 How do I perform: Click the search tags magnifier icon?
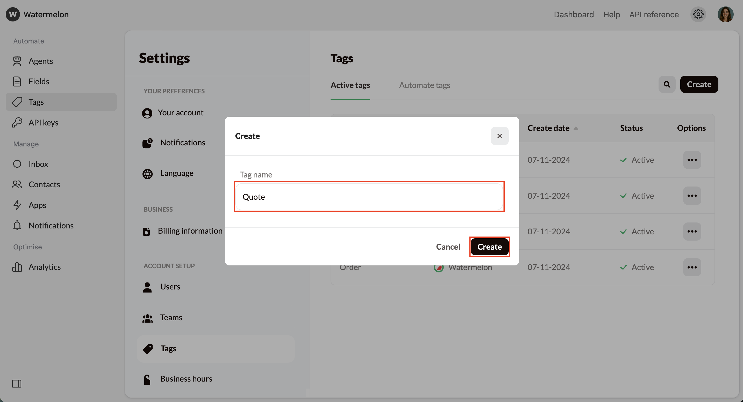point(667,84)
